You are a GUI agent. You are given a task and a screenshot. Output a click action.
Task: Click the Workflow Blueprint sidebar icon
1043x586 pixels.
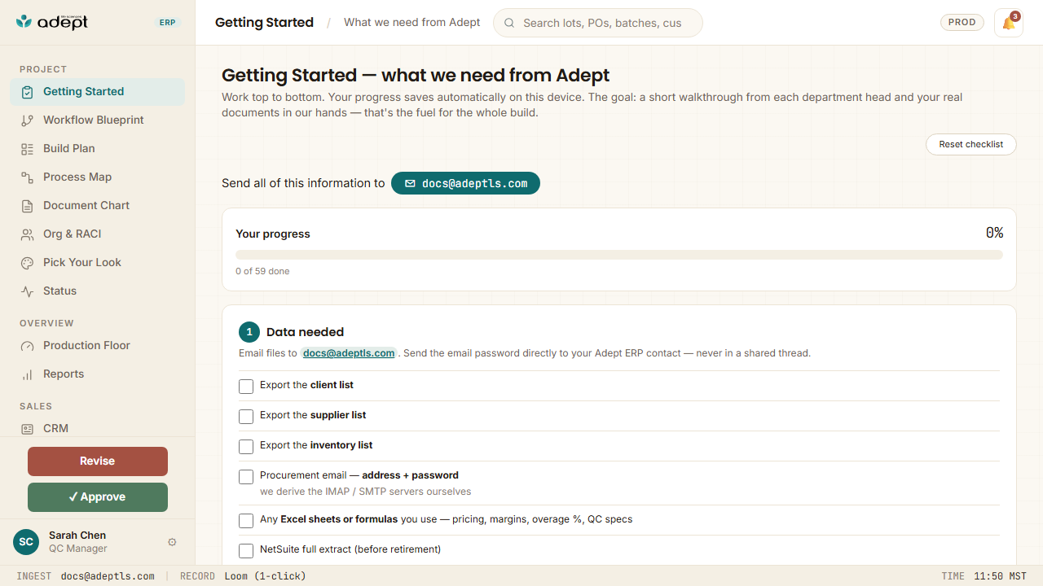point(27,120)
